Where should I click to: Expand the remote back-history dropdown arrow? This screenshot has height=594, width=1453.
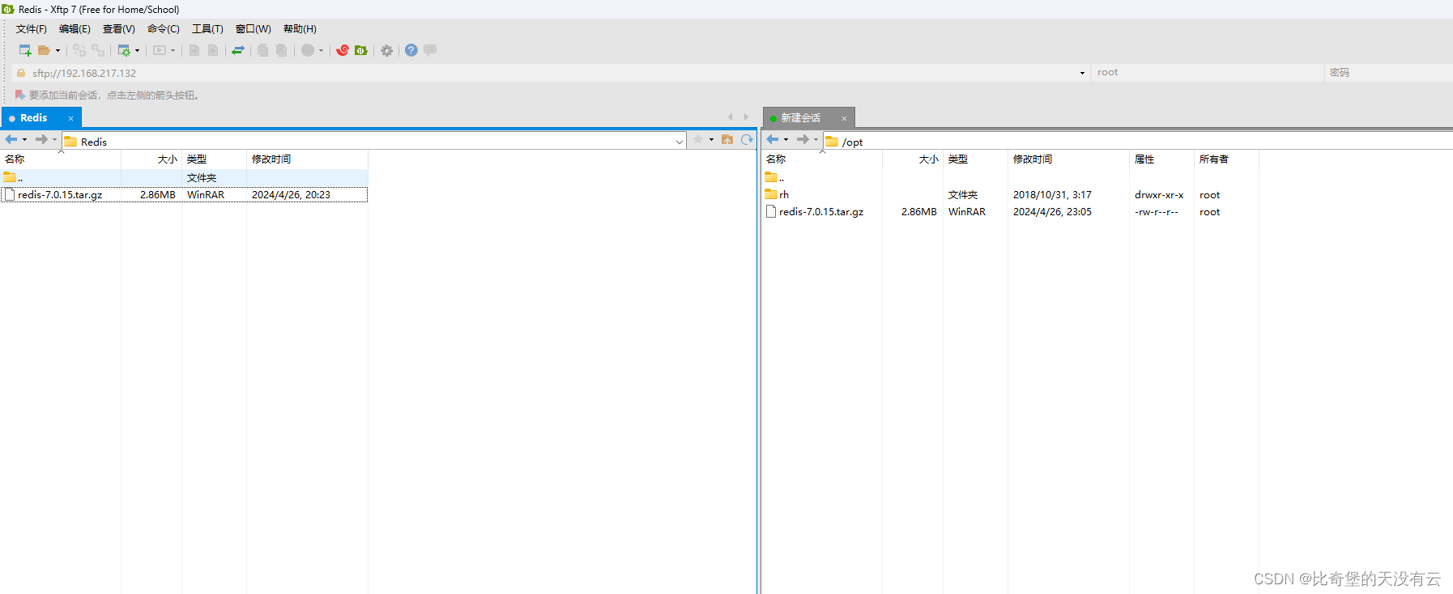pyautogui.click(x=786, y=139)
